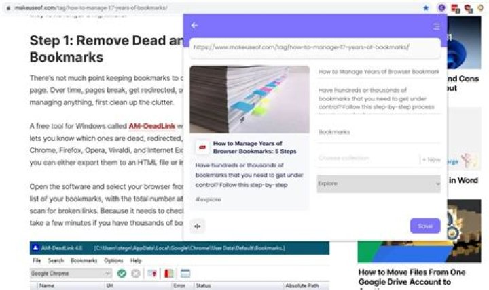Open the Help menu in AM-DeadLink
489x290 pixels.
click(x=136, y=260)
